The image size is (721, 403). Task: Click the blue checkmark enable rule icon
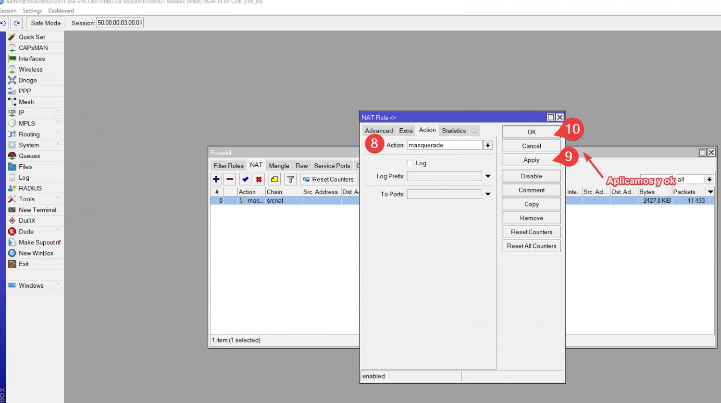coord(245,179)
